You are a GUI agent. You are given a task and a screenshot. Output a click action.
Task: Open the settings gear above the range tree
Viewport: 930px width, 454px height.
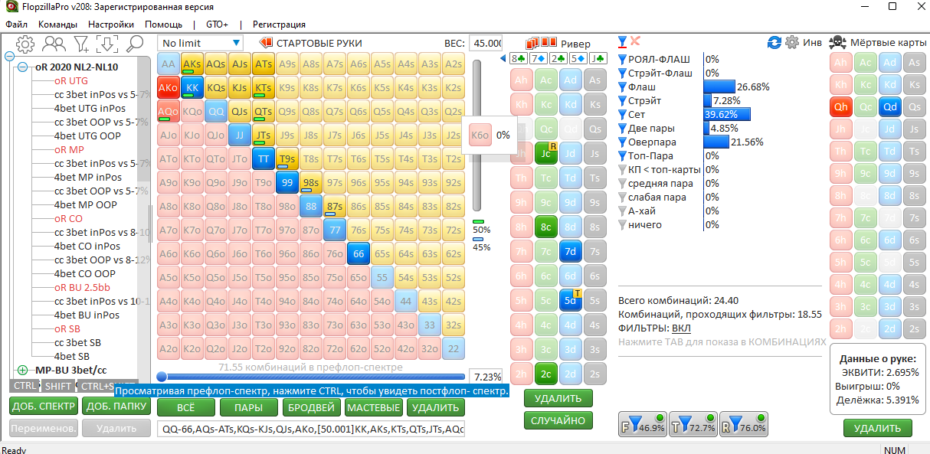coord(25,44)
